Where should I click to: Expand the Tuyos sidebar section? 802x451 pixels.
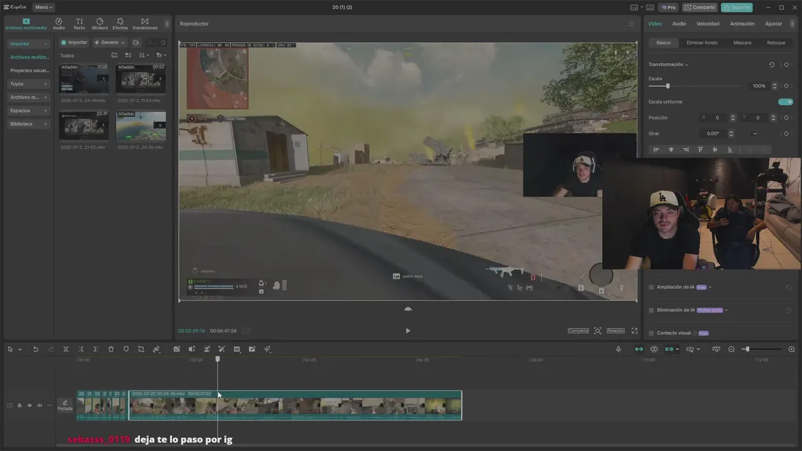[x=29, y=84]
